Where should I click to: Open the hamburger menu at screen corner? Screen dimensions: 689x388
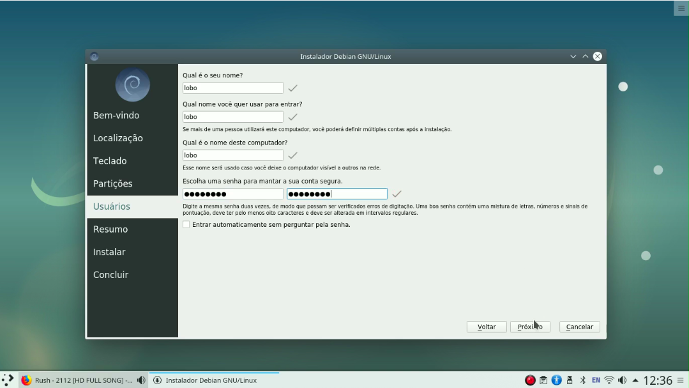coord(681,8)
